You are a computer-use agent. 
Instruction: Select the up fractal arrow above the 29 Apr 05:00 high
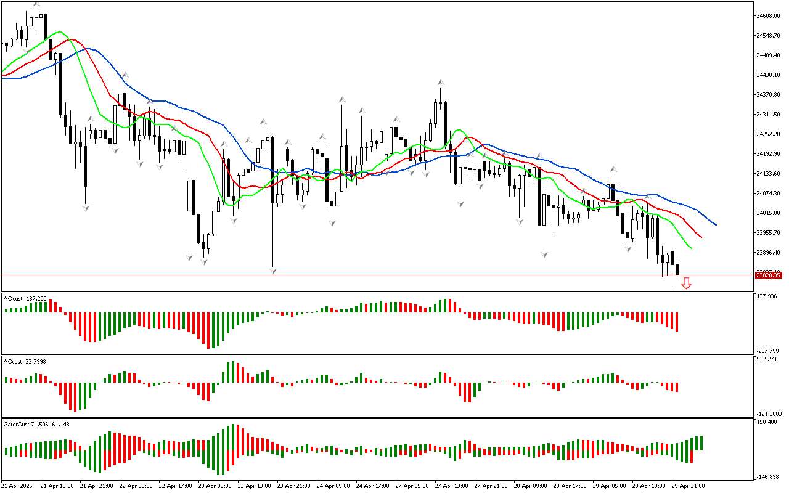click(x=613, y=168)
